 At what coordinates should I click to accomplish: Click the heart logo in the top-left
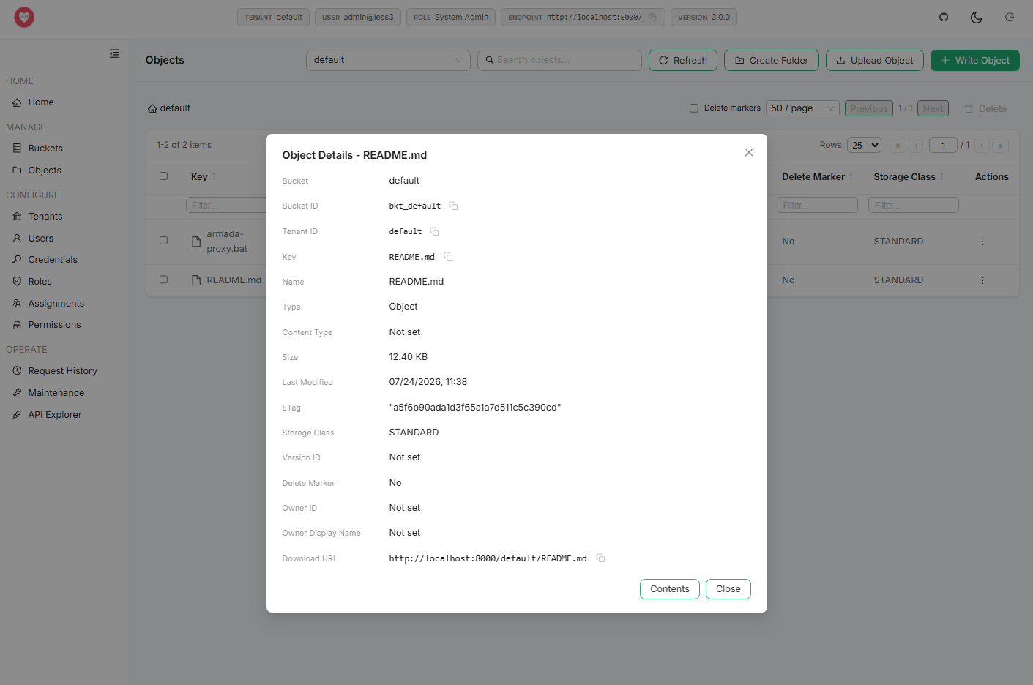24,17
